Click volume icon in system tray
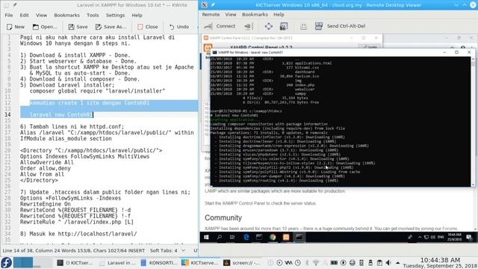This screenshot has width=478, height=269. click(x=388, y=262)
